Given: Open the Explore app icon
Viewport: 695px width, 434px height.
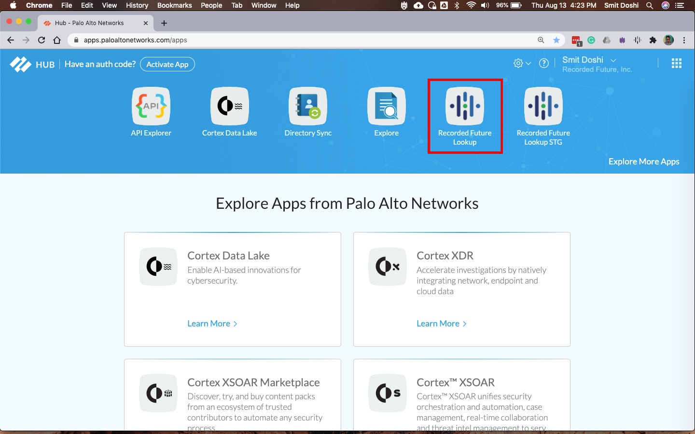Looking at the screenshot, I should click(x=386, y=106).
